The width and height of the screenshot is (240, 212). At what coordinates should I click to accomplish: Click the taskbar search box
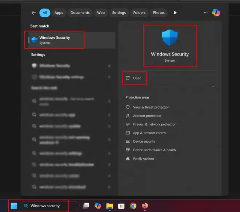[50, 206]
